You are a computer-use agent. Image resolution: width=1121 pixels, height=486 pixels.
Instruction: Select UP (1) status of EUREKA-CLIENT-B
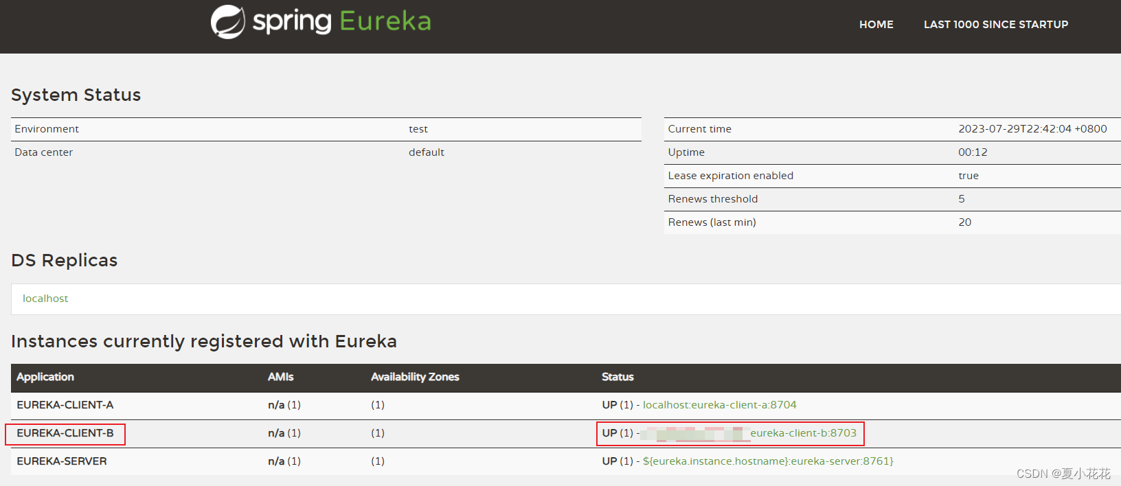618,433
